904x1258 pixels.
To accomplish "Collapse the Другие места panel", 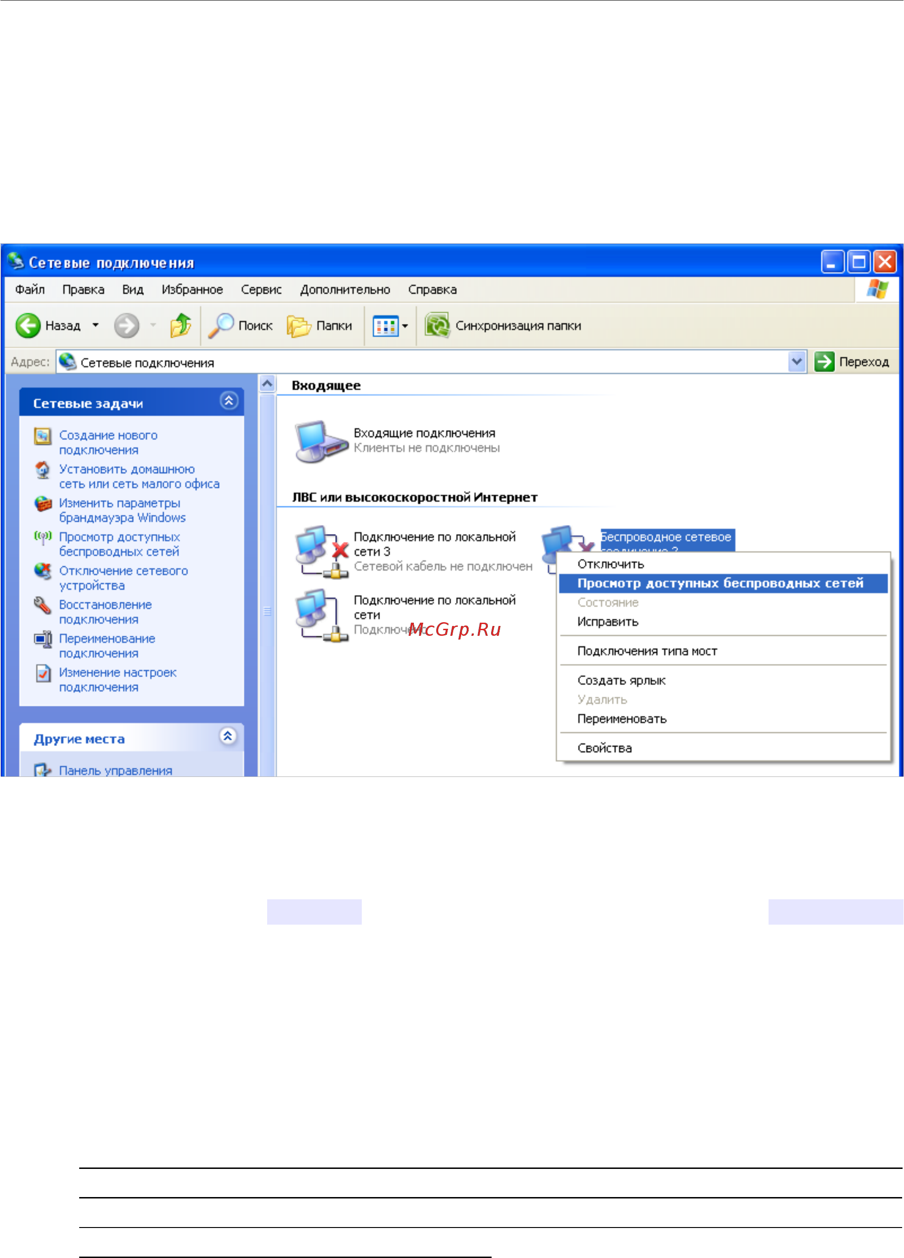I will [x=228, y=736].
